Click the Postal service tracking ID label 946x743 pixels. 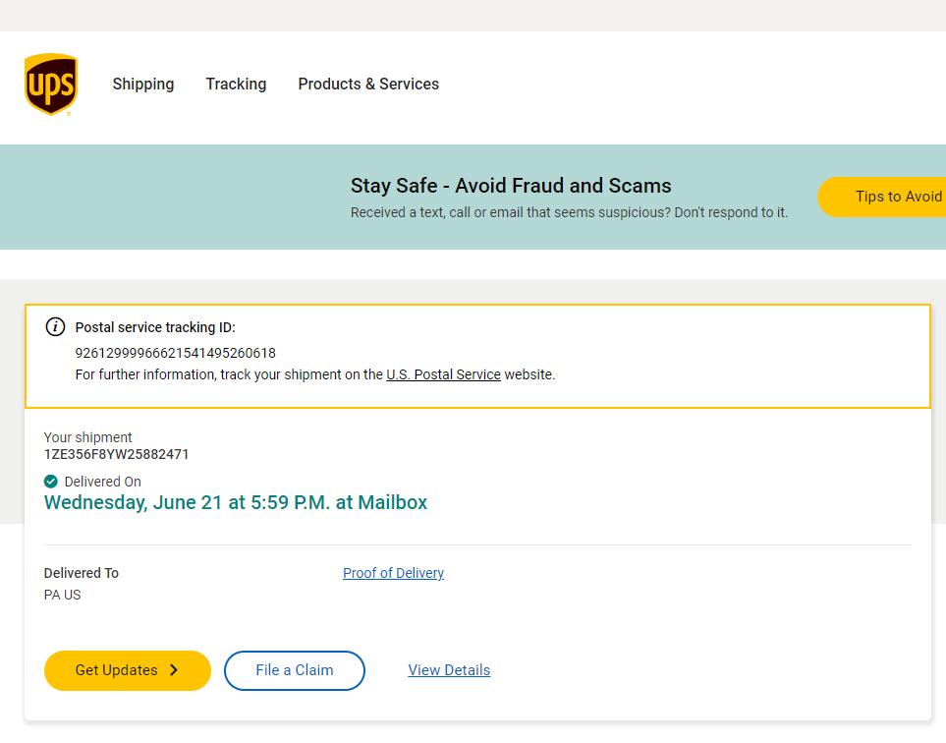coord(155,327)
